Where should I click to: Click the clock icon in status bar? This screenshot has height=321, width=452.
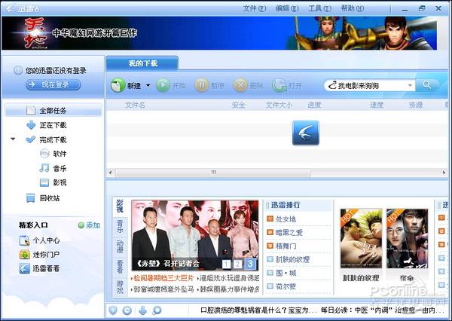(x=127, y=310)
